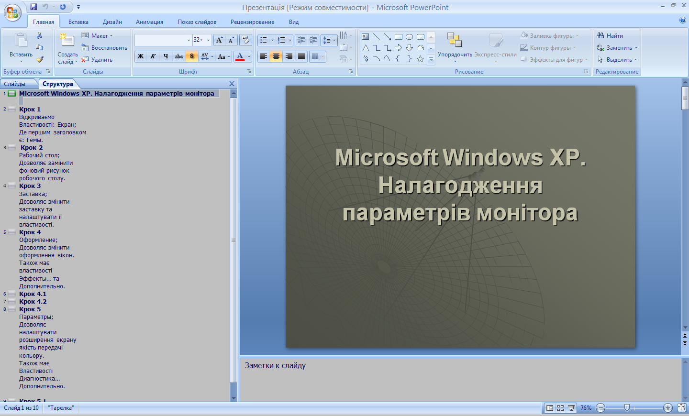
Task: Open the Рецензирование ribbon tab
Action: coord(252,22)
